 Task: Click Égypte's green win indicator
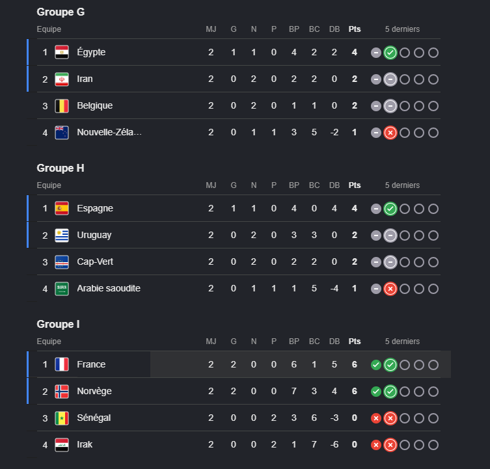coord(390,53)
